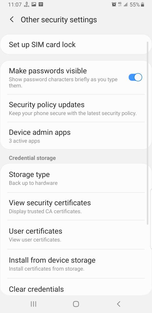Tap the image notification icon in status bar
The height and width of the screenshot is (313, 152).
34,4
